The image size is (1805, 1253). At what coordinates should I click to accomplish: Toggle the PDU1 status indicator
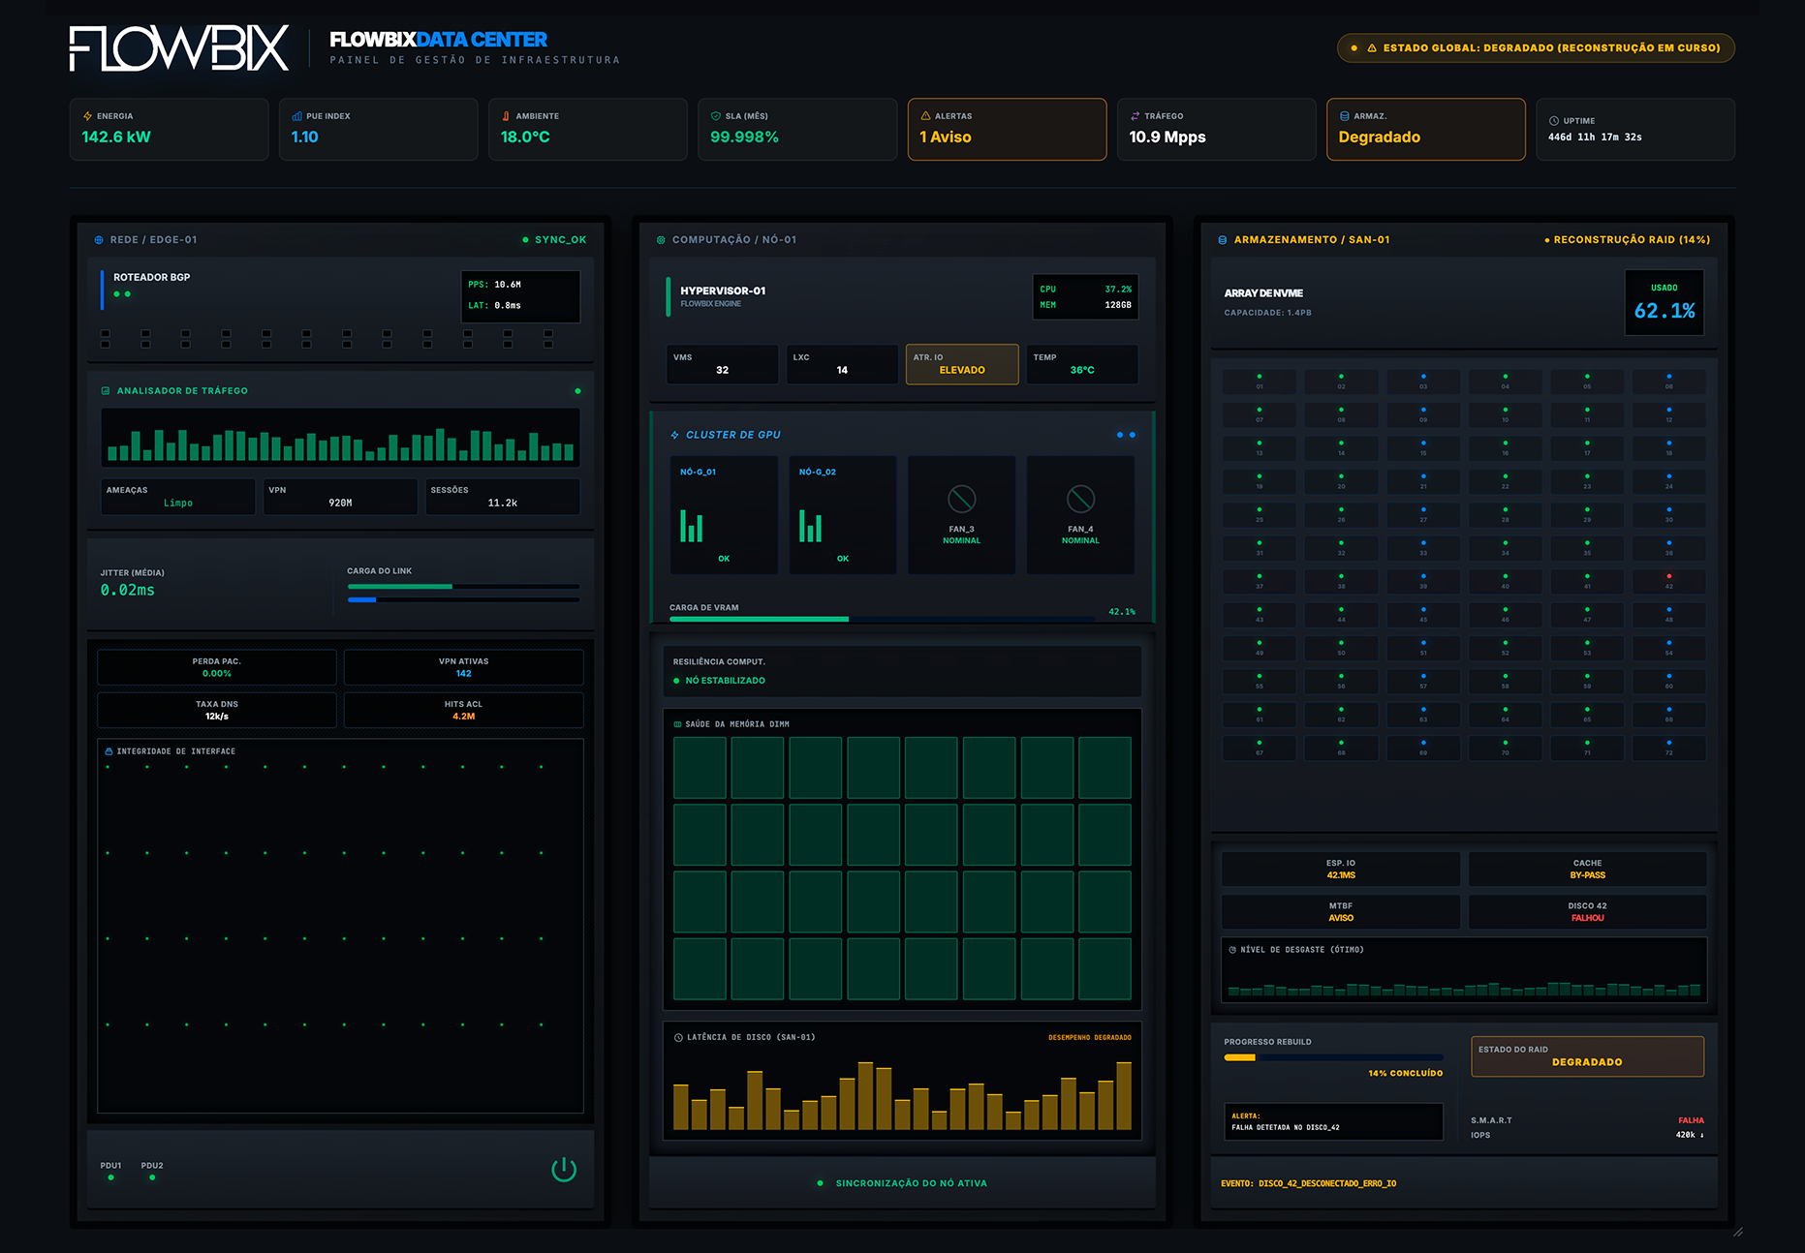click(110, 1177)
